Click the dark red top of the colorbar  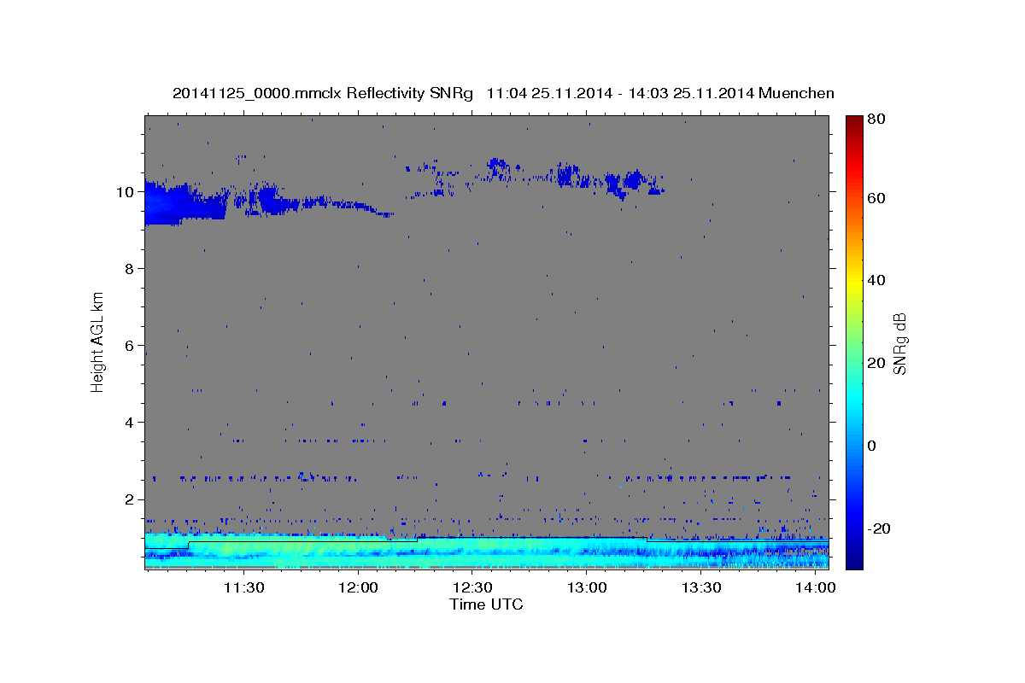pyautogui.click(x=853, y=122)
